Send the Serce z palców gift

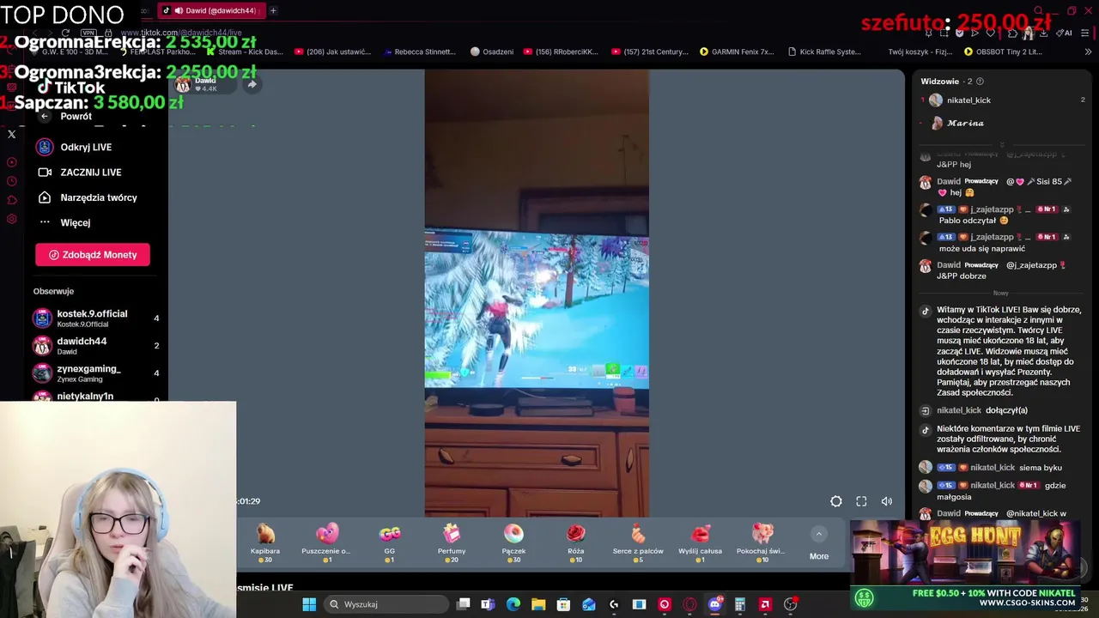point(638,543)
